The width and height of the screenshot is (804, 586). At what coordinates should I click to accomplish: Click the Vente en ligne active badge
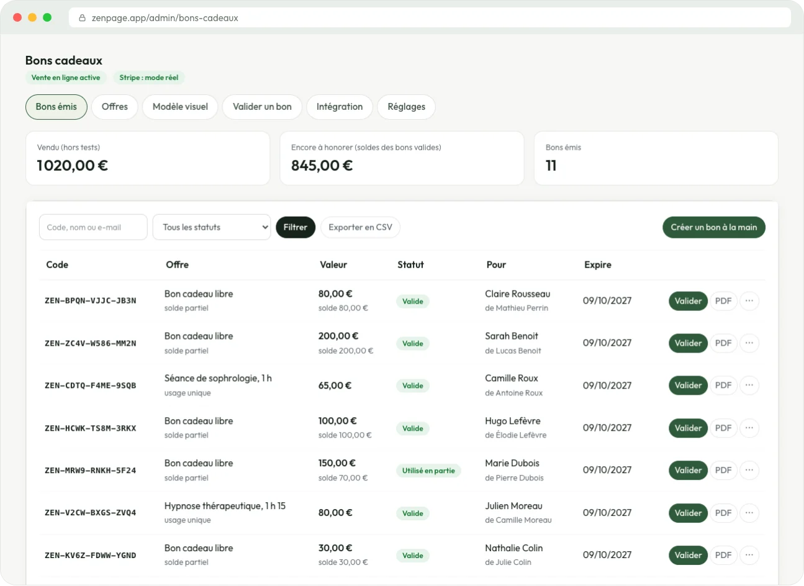(66, 78)
